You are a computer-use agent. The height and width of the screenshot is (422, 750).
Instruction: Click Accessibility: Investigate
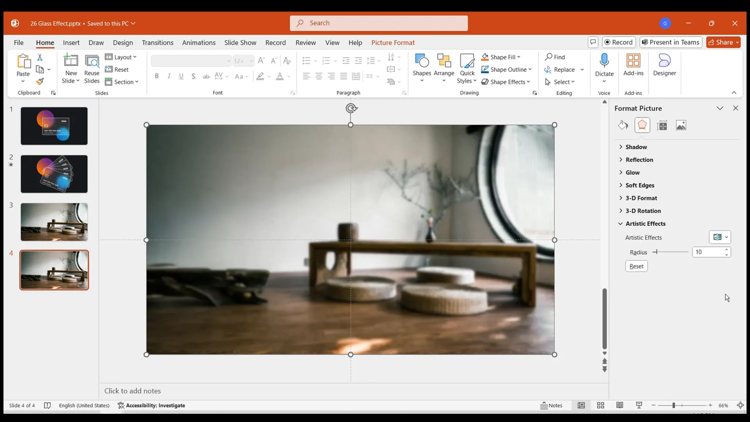(x=152, y=406)
